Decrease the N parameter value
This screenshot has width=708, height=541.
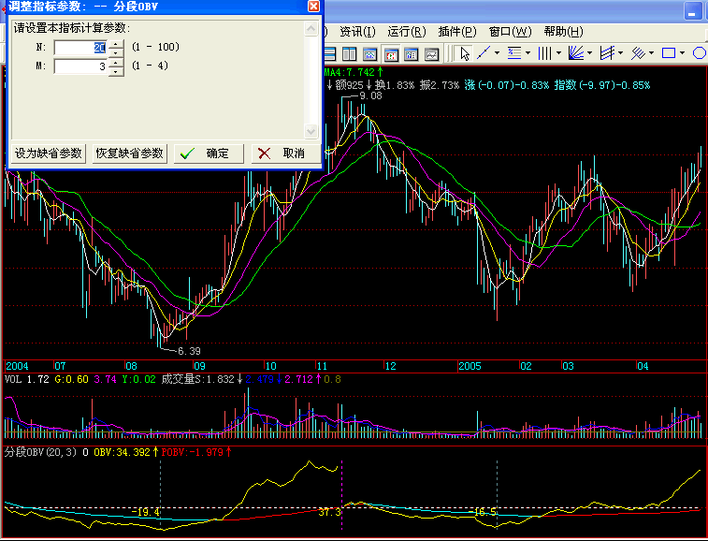tap(116, 51)
